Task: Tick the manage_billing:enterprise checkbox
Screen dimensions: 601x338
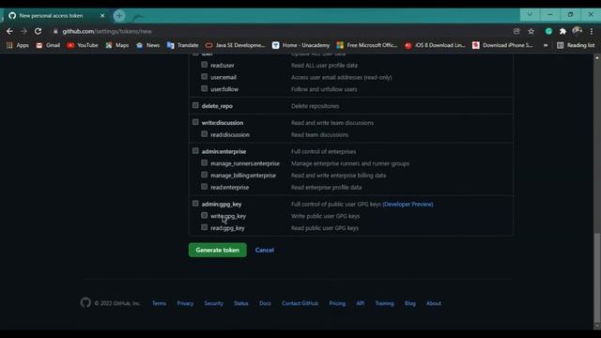Action: click(205, 175)
